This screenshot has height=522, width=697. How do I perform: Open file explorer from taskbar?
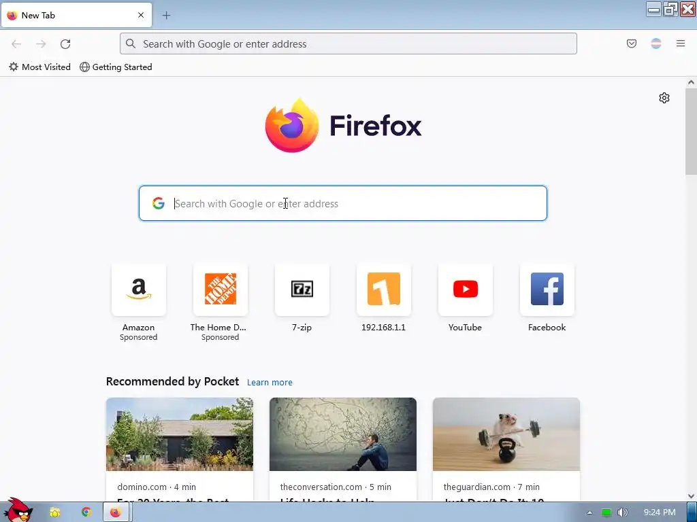click(55, 512)
